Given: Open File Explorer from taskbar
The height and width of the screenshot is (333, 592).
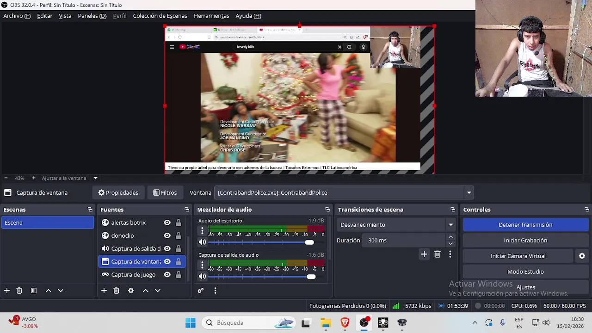Looking at the screenshot, I should click(326, 323).
